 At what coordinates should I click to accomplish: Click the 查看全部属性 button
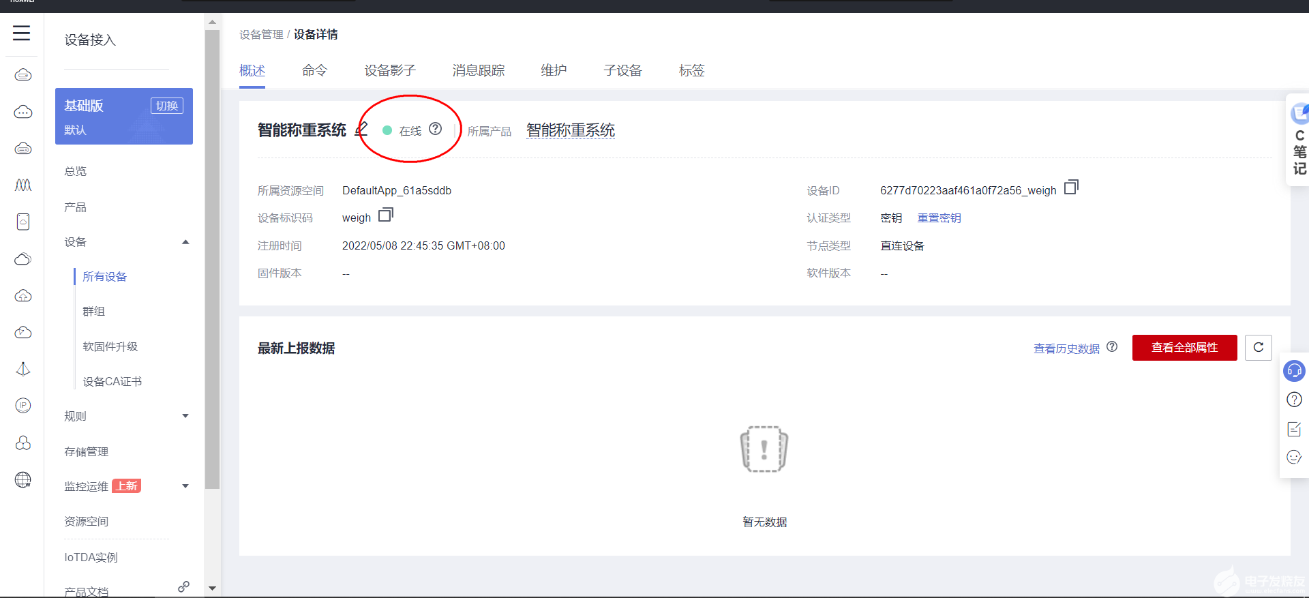tap(1185, 348)
